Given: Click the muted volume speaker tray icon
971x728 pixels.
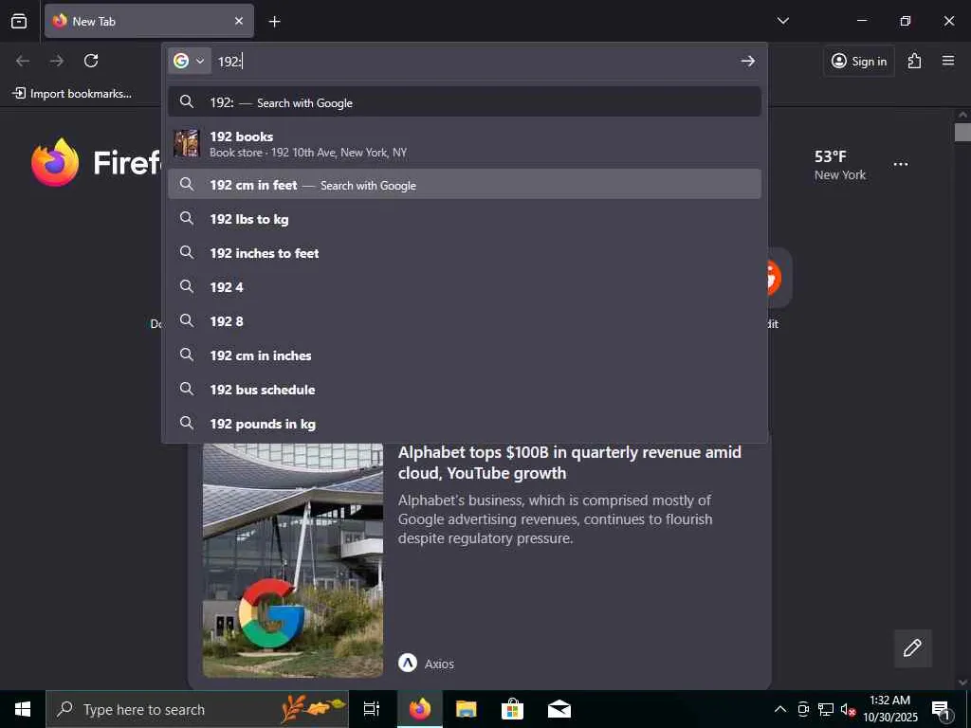Looking at the screenshot, I should [x=848, y=710].
